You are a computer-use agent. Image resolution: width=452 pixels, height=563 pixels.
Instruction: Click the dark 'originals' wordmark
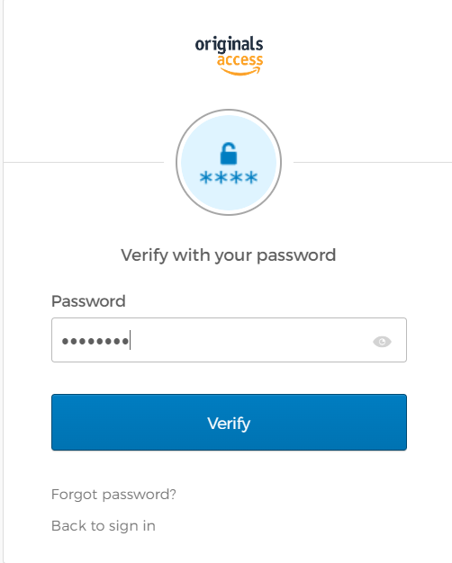click(229, 45)
